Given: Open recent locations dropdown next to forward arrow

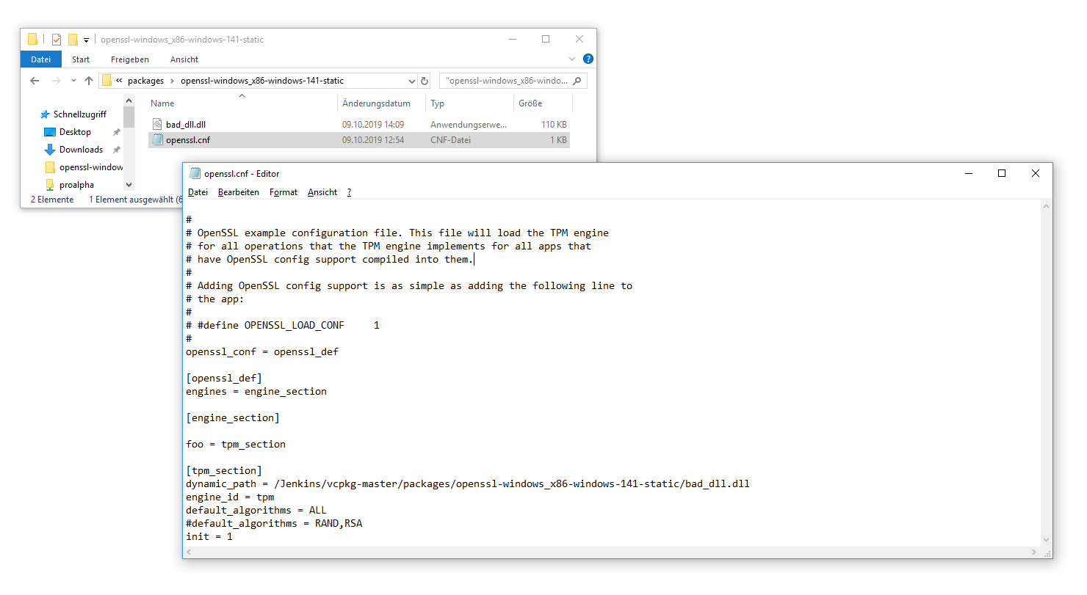Looking at the screenshot, I should pyautogui.click(x=73, y=81).
